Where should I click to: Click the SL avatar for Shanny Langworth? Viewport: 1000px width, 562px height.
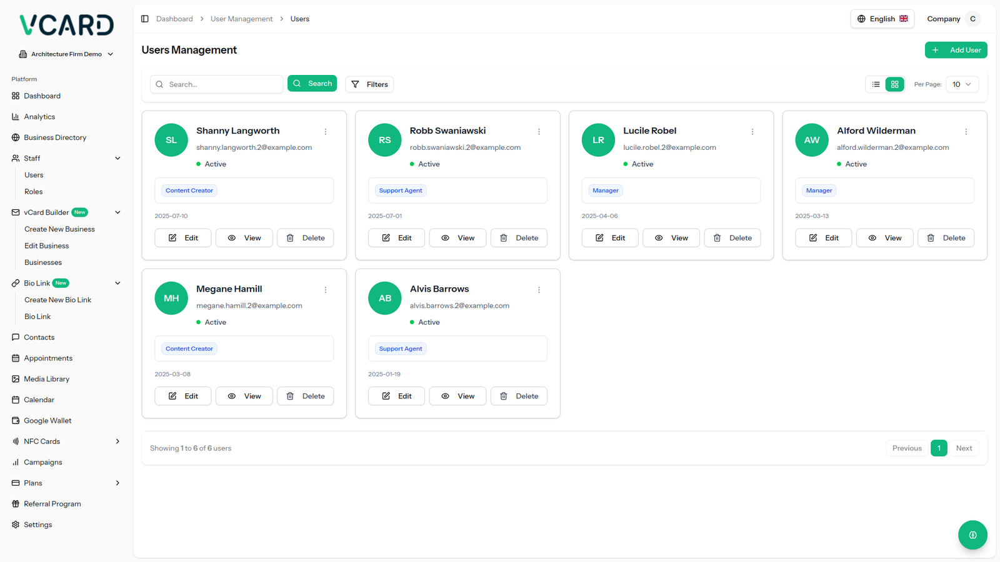point(171,140)
